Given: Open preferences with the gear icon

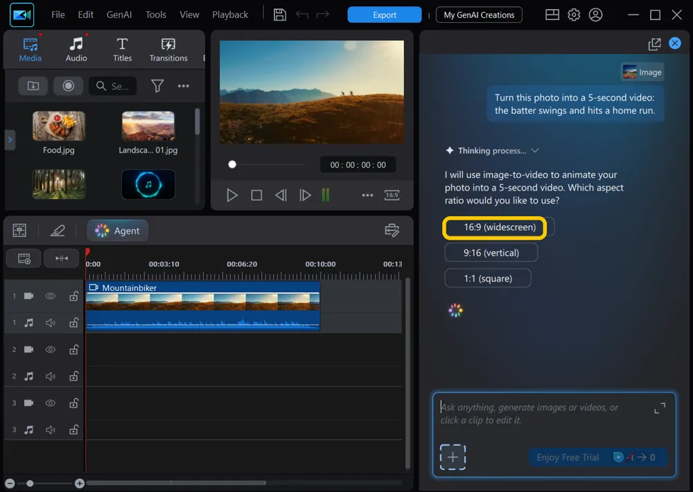Looking at the screenshot, I should click(574, 15).
